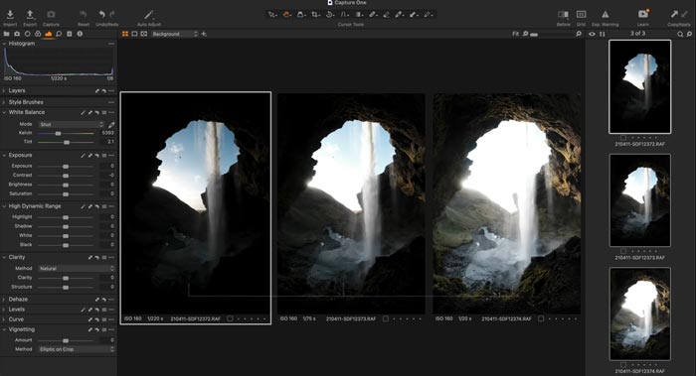Image resolution: width=696 pixels, height=376 pixels.
Task: Open the Metadata info tool tab
Action: pos(80,34)
